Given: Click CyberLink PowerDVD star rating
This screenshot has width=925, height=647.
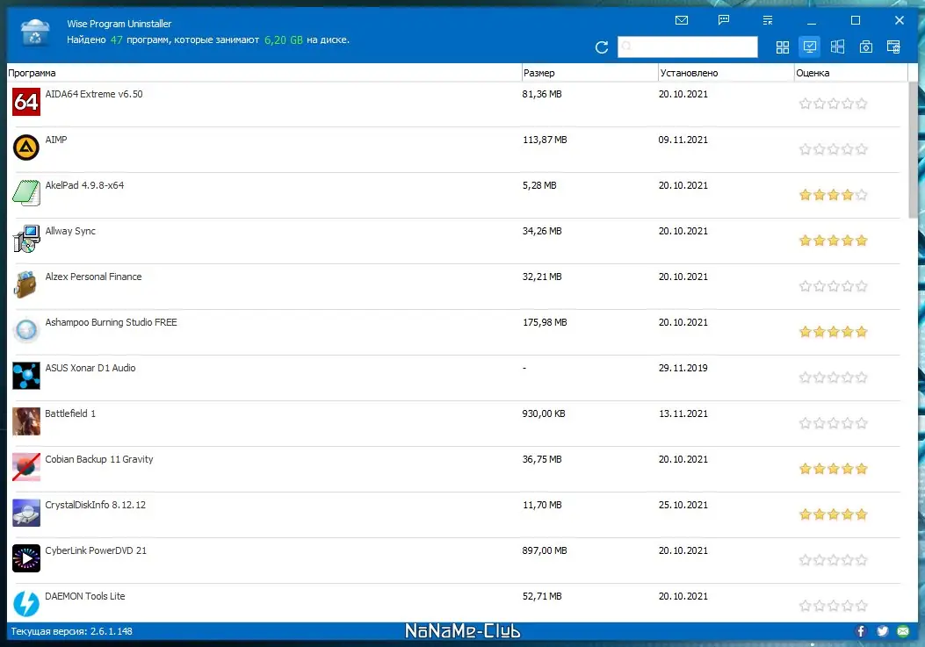Looking at the screenshot, I should tap(833, 560).
